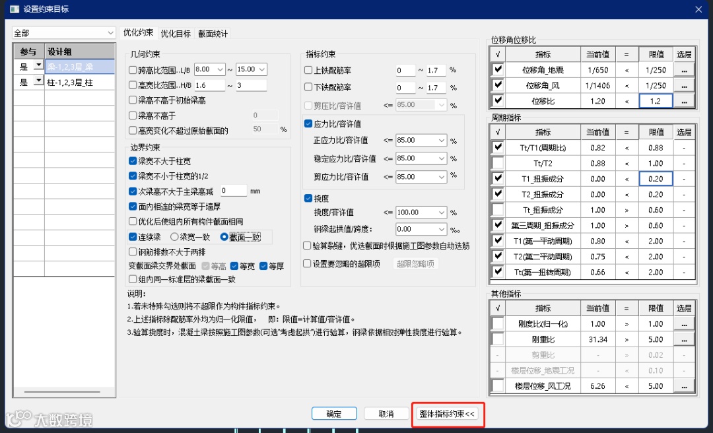This screenshot has width=713, height=433.
Task: Cancel with the 取消 button
Action: pos(386,413)
